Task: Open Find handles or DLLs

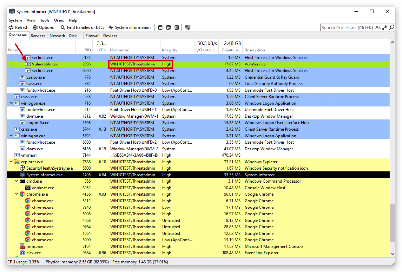Action: [x=83, y=28]
